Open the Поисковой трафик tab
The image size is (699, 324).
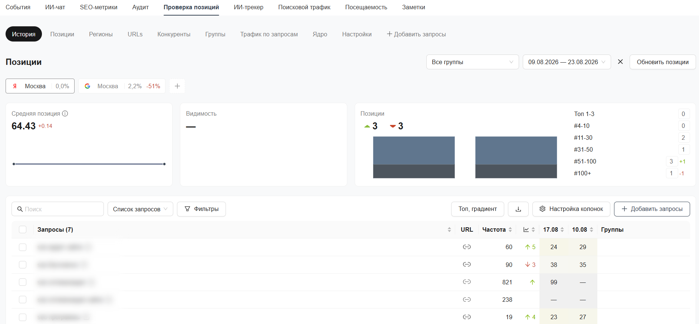tap(304, 7)
